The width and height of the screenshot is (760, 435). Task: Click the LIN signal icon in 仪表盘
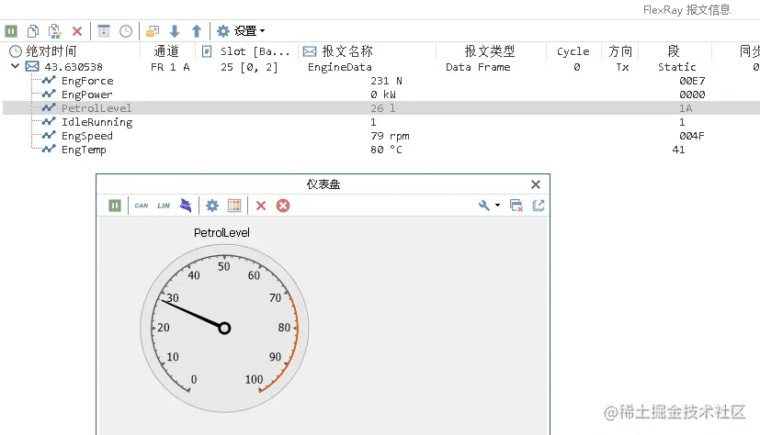click(164, 206)
